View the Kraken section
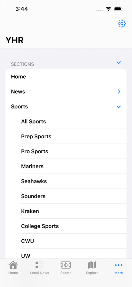 point(74,212)
